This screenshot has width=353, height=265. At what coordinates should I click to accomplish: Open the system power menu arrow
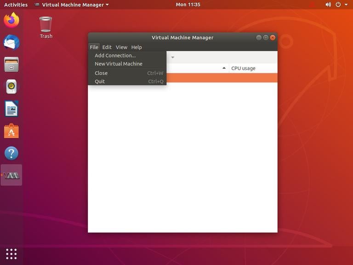pos(345,5)
